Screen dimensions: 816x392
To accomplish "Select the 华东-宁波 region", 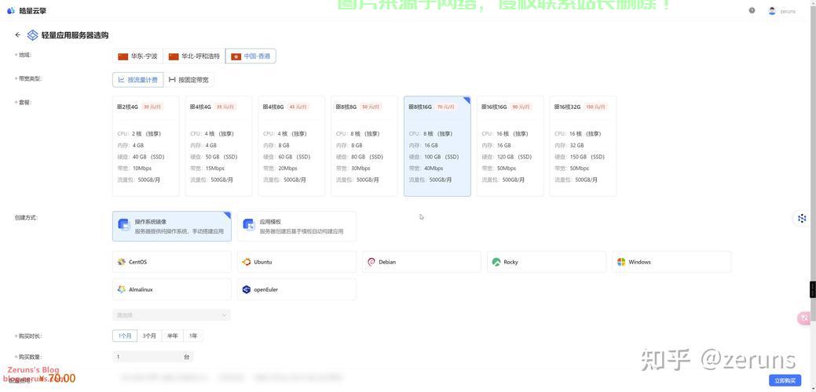I will click(137, 56).
